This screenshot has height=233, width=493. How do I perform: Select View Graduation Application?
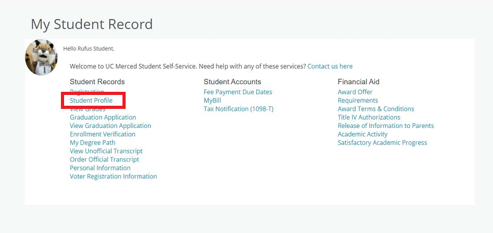(x=110, y=126)
